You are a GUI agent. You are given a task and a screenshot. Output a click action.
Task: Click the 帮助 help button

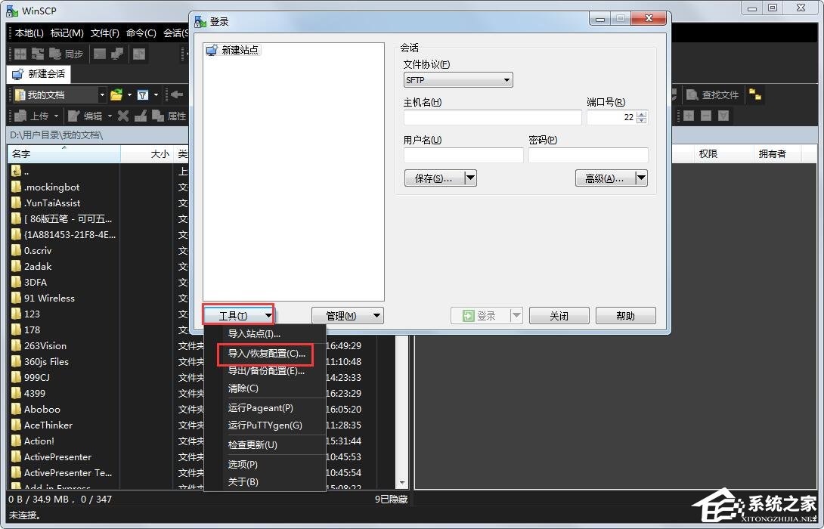[x=625, y=315]
